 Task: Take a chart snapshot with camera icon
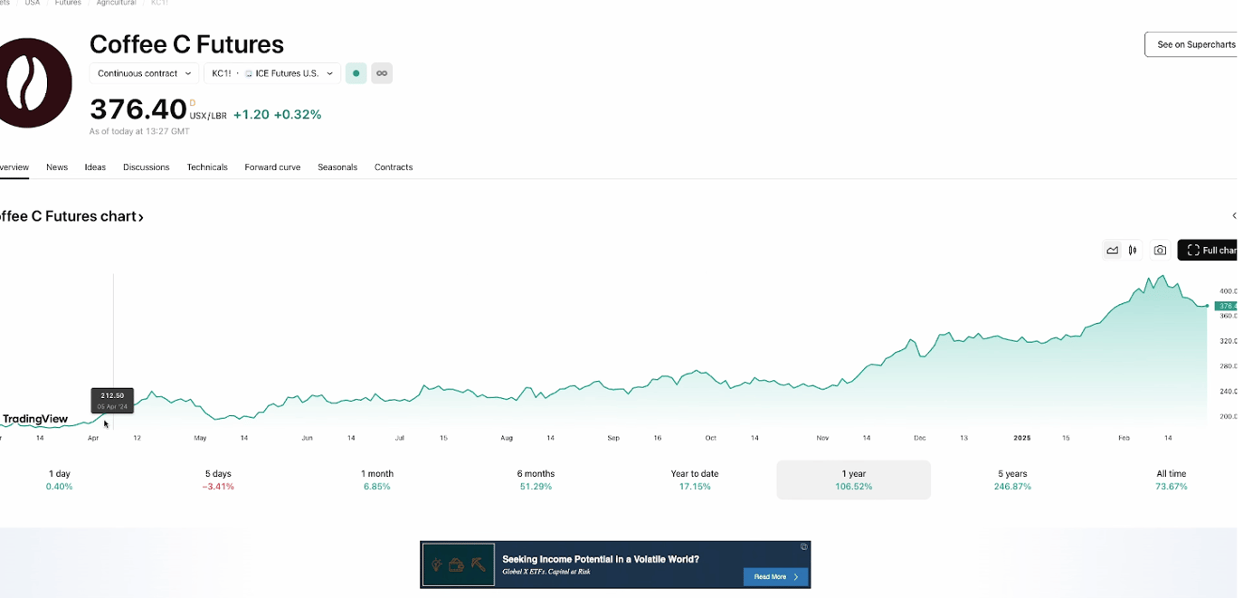point(1160,251)
